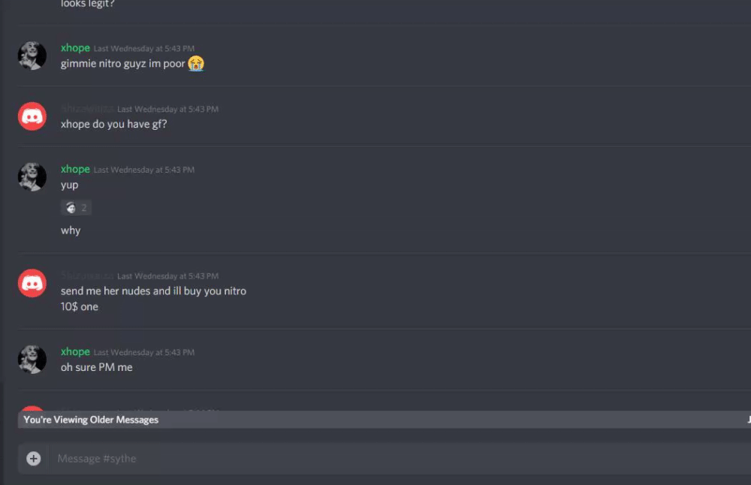The image size is (751, 485).
Task: Open red Discord avatar beside 'xhope do you have gf?'
Action: click(32, 116)
